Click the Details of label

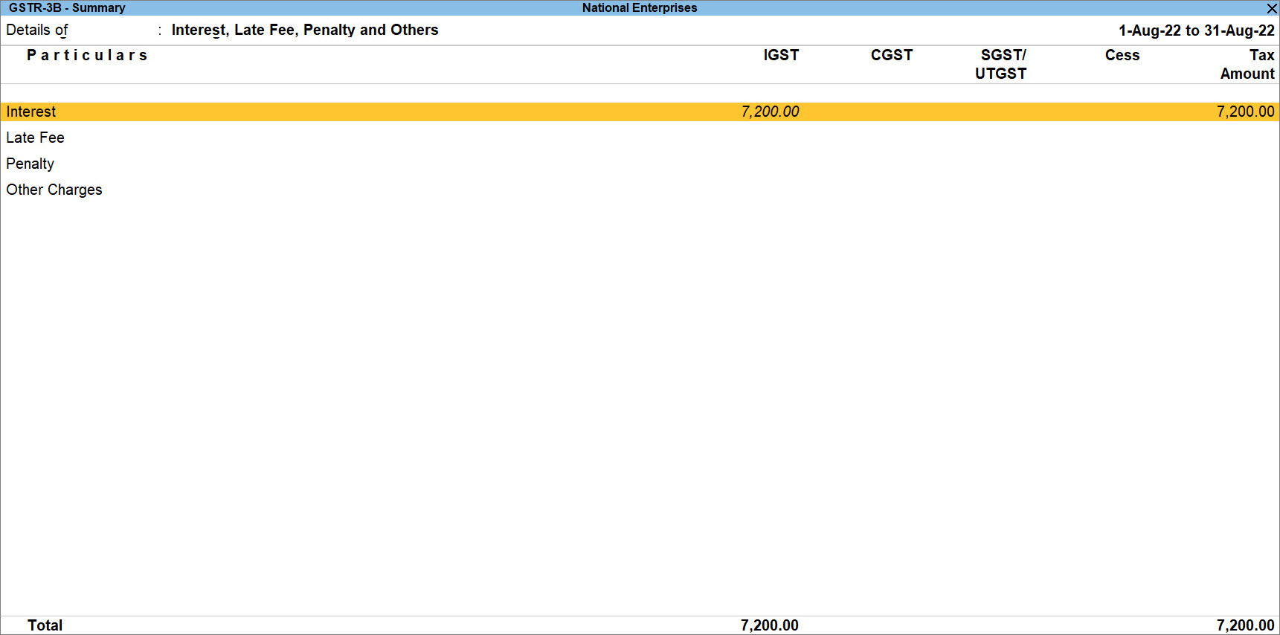[37, 30]
